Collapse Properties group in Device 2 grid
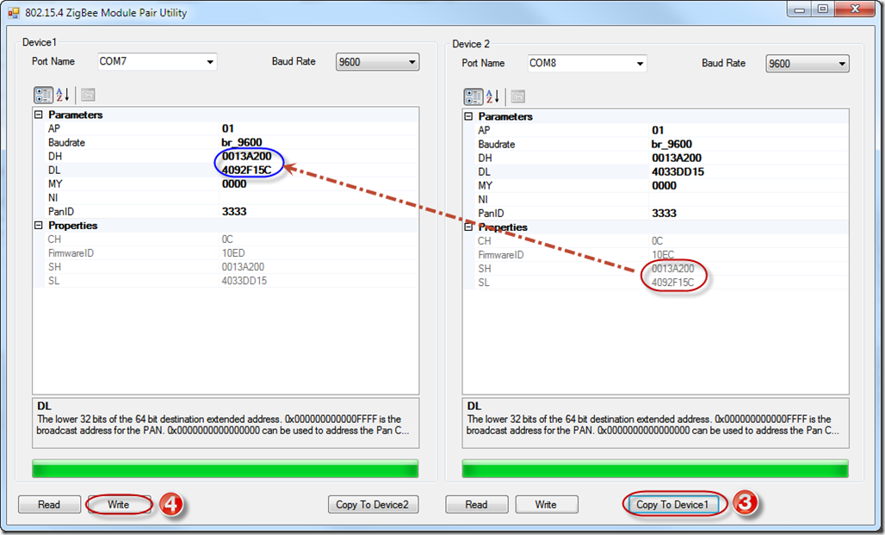Screen dimensions: 885x535 468,227
